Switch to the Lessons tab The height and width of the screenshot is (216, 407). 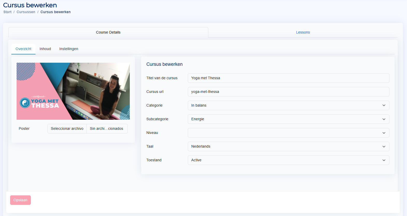click(303, 32)
